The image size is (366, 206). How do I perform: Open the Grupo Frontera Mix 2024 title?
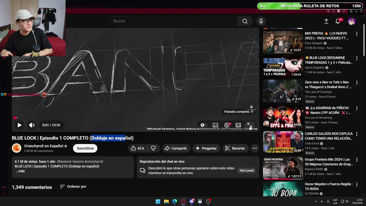(x=329, y=162)
